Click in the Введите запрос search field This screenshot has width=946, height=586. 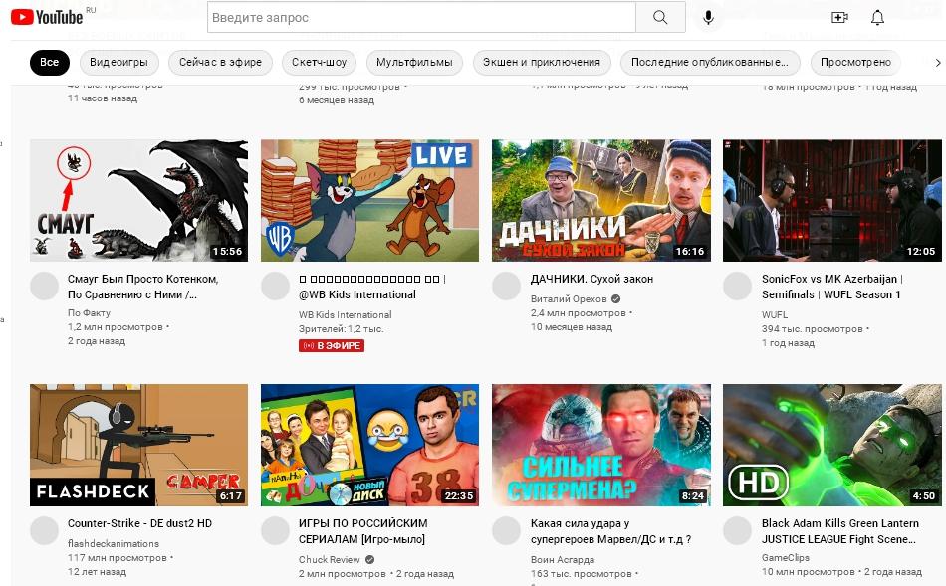pyautogui.click(x=421, y=18)
